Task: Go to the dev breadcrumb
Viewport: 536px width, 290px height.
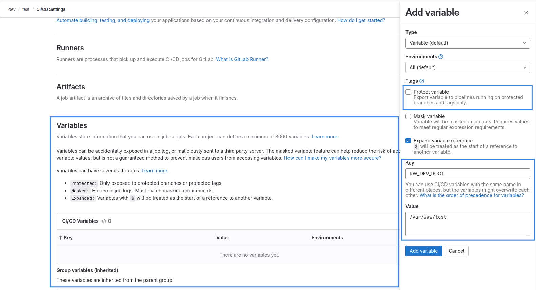Action: point(12,9)
